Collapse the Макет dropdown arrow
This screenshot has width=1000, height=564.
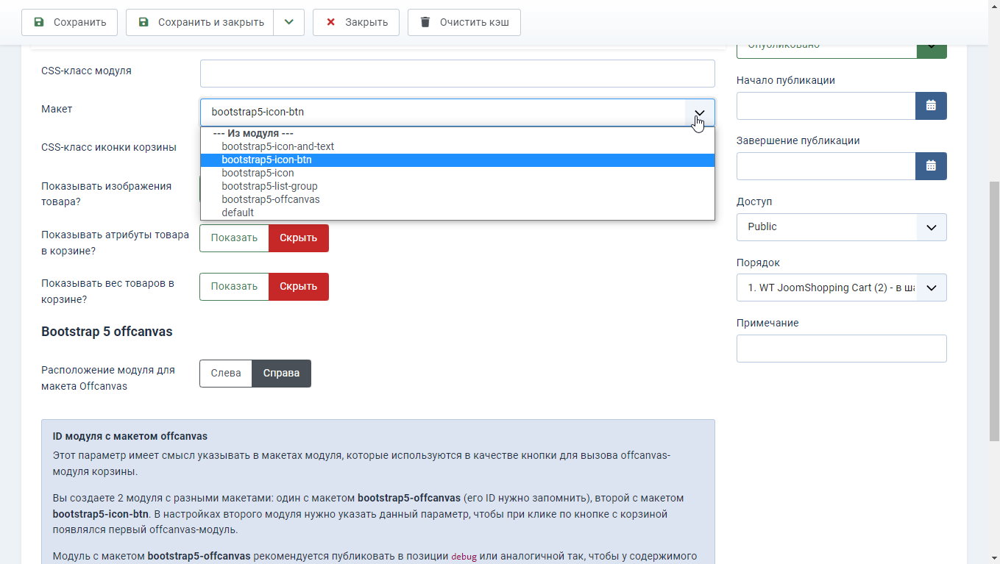point(700,113)
